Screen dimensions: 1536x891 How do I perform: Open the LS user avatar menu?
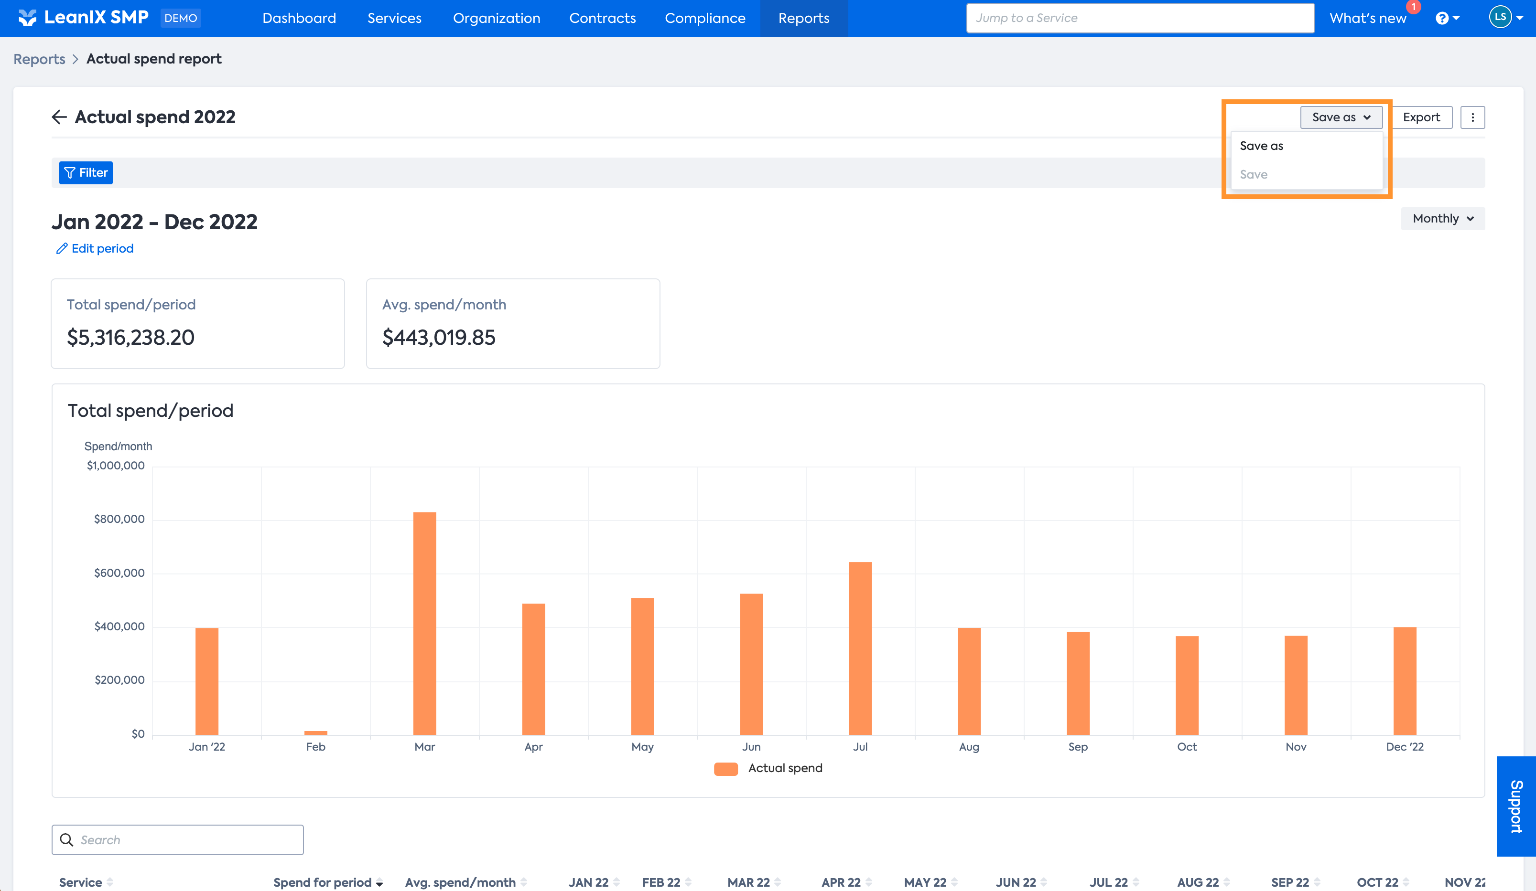1500,18
